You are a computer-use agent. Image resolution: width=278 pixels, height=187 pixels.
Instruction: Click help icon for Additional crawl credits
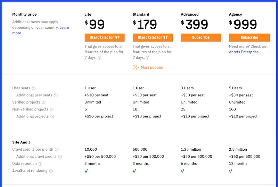point(60,157)
